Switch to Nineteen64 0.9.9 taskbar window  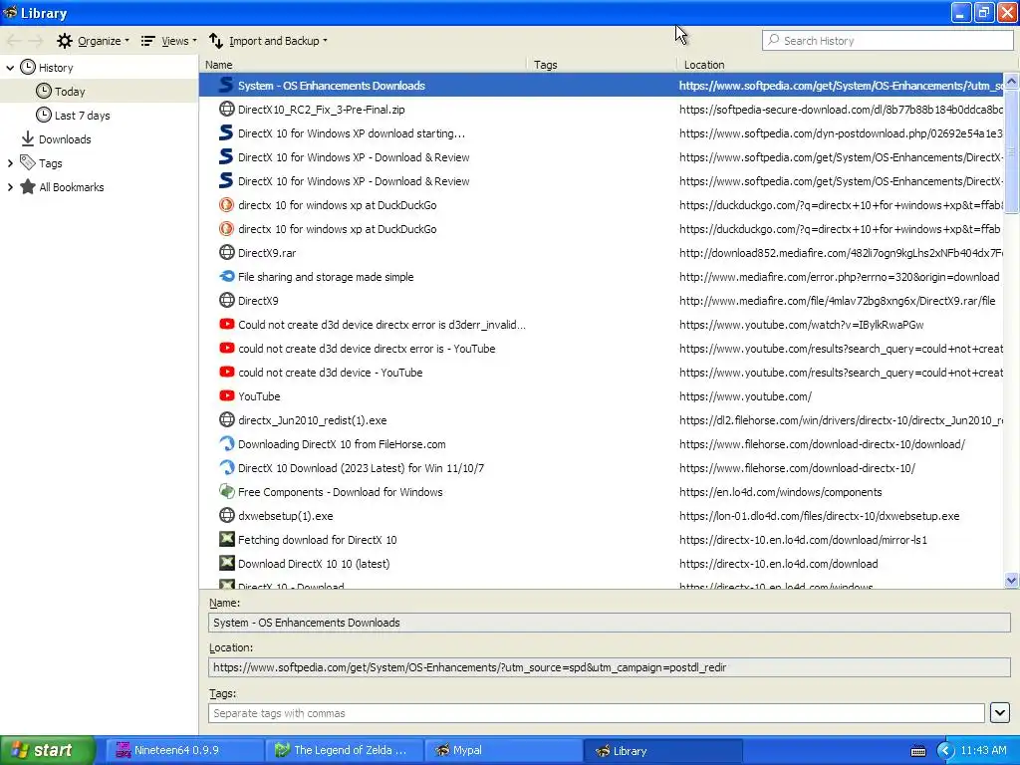coord(184,750)
